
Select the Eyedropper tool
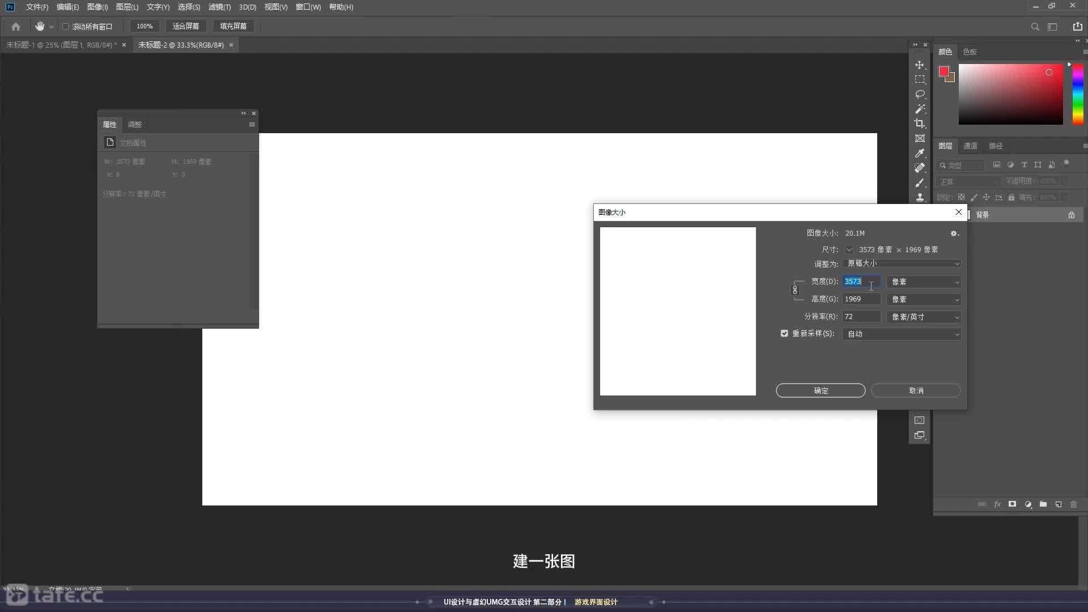[x=919, y=154]
